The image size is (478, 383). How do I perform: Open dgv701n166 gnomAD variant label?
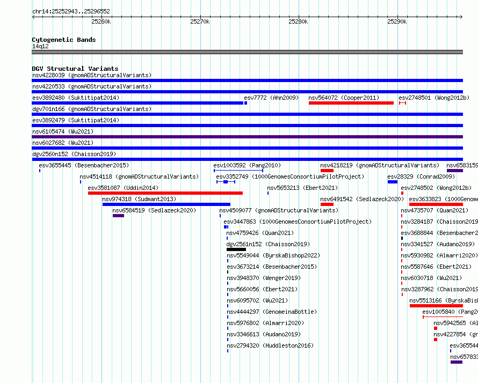point(92,109)
